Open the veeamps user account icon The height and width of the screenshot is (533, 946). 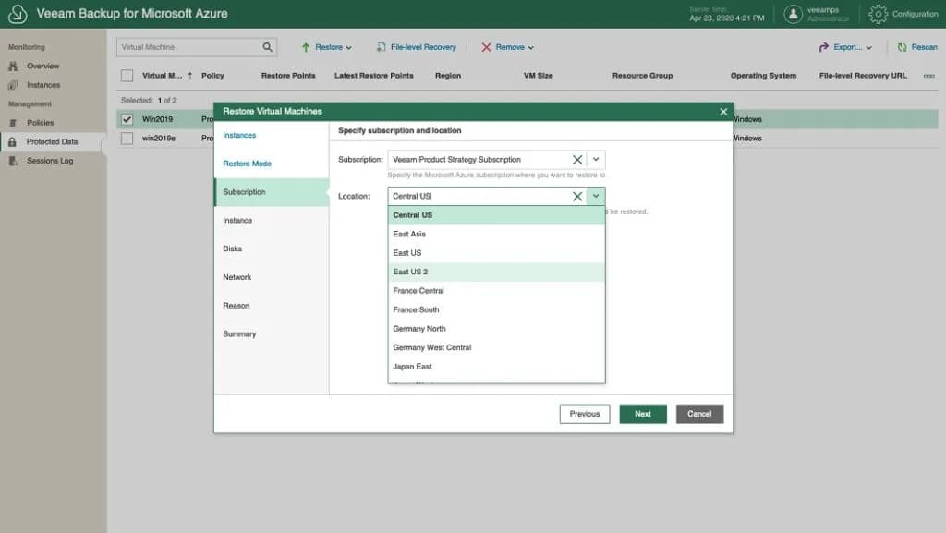[x=793, y=14]
